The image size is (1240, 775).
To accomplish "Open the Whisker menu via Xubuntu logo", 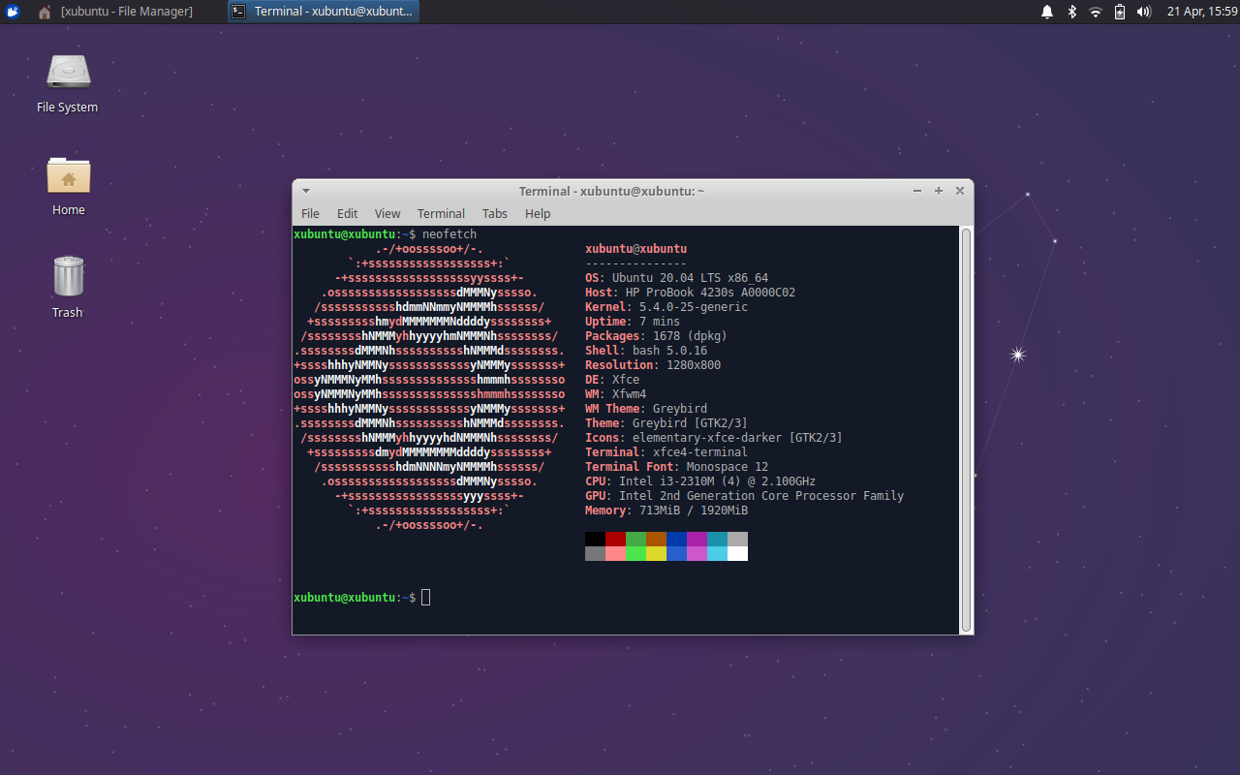I will [11, 11].
